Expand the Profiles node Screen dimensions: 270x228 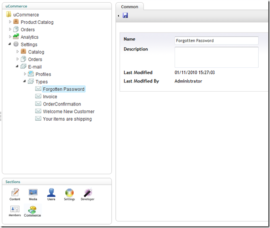click(x=25, y=74)
